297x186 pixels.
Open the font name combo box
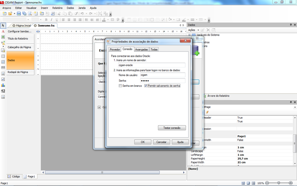coord(16,19)
